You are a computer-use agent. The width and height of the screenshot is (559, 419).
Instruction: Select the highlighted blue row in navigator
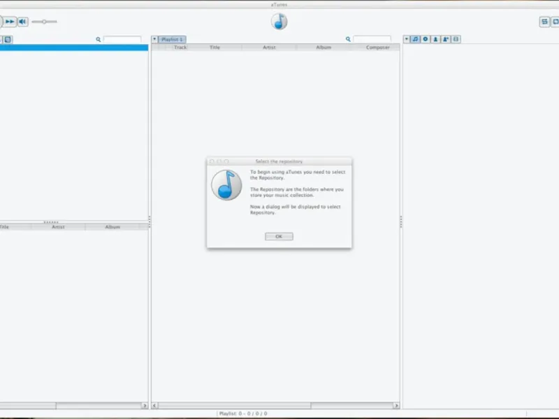[x=74, y=47]
